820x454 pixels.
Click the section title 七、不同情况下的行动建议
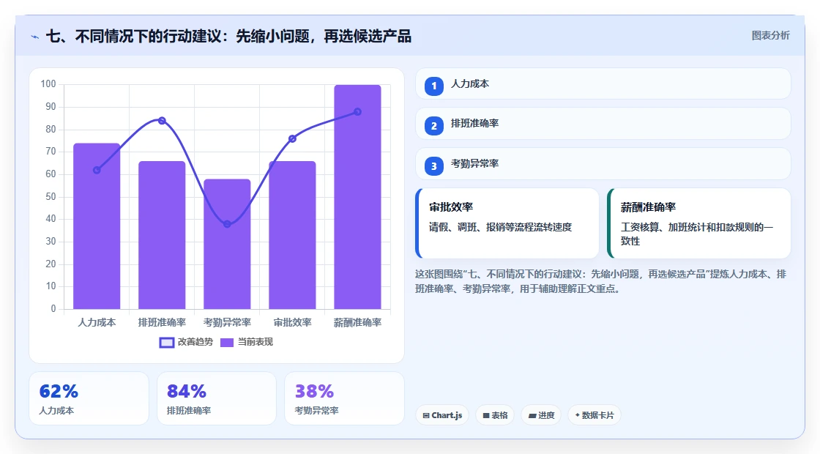tap(228, 37)
